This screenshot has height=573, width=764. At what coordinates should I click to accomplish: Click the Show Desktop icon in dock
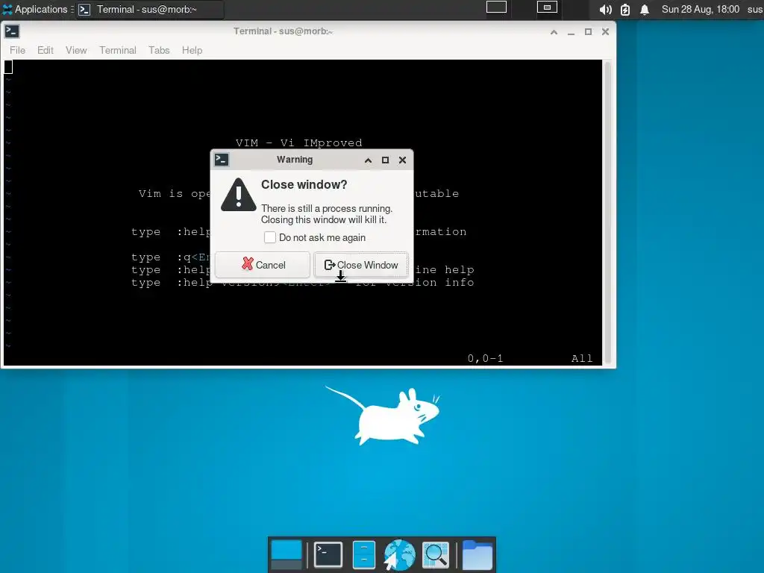[x=286, y=554]
